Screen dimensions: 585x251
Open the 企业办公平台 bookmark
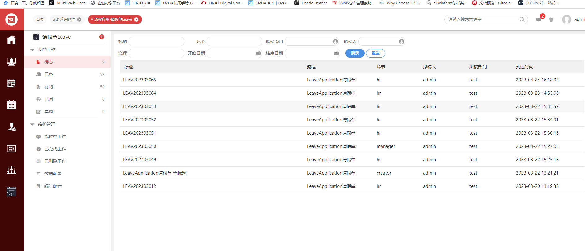pos(105,3)
